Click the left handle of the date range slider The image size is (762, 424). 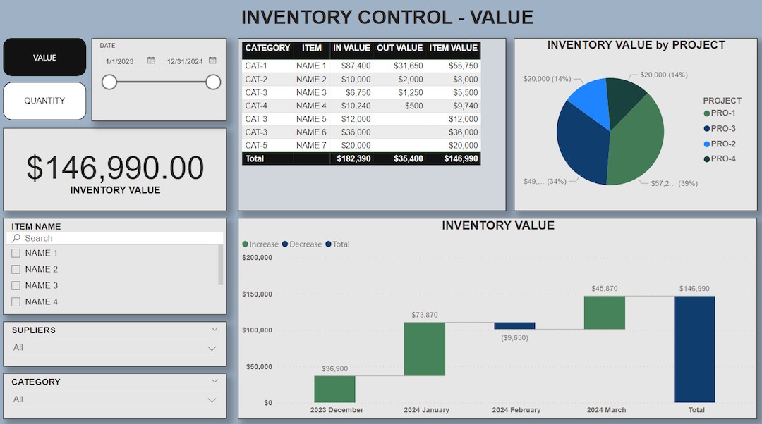click(109, 82)
